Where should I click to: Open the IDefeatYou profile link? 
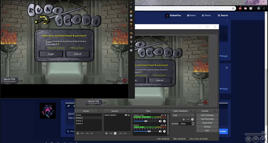173,15
